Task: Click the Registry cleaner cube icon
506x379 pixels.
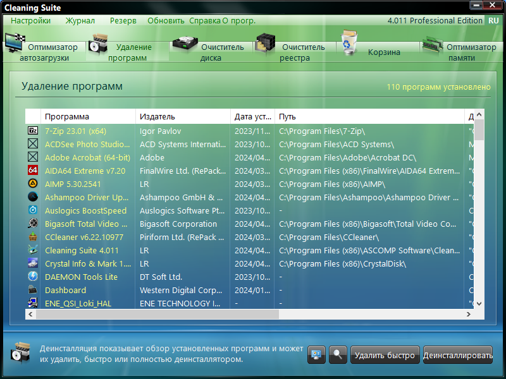Action: 265,43
